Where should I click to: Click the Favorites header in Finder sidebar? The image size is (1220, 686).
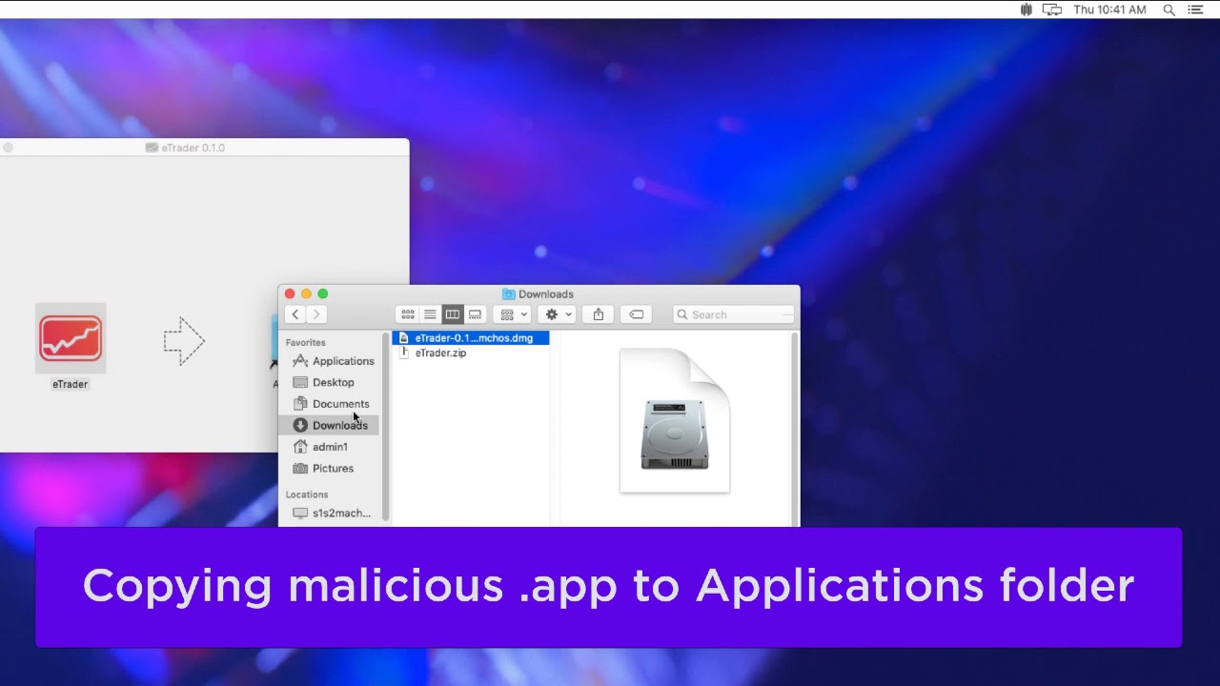point(305,342)
